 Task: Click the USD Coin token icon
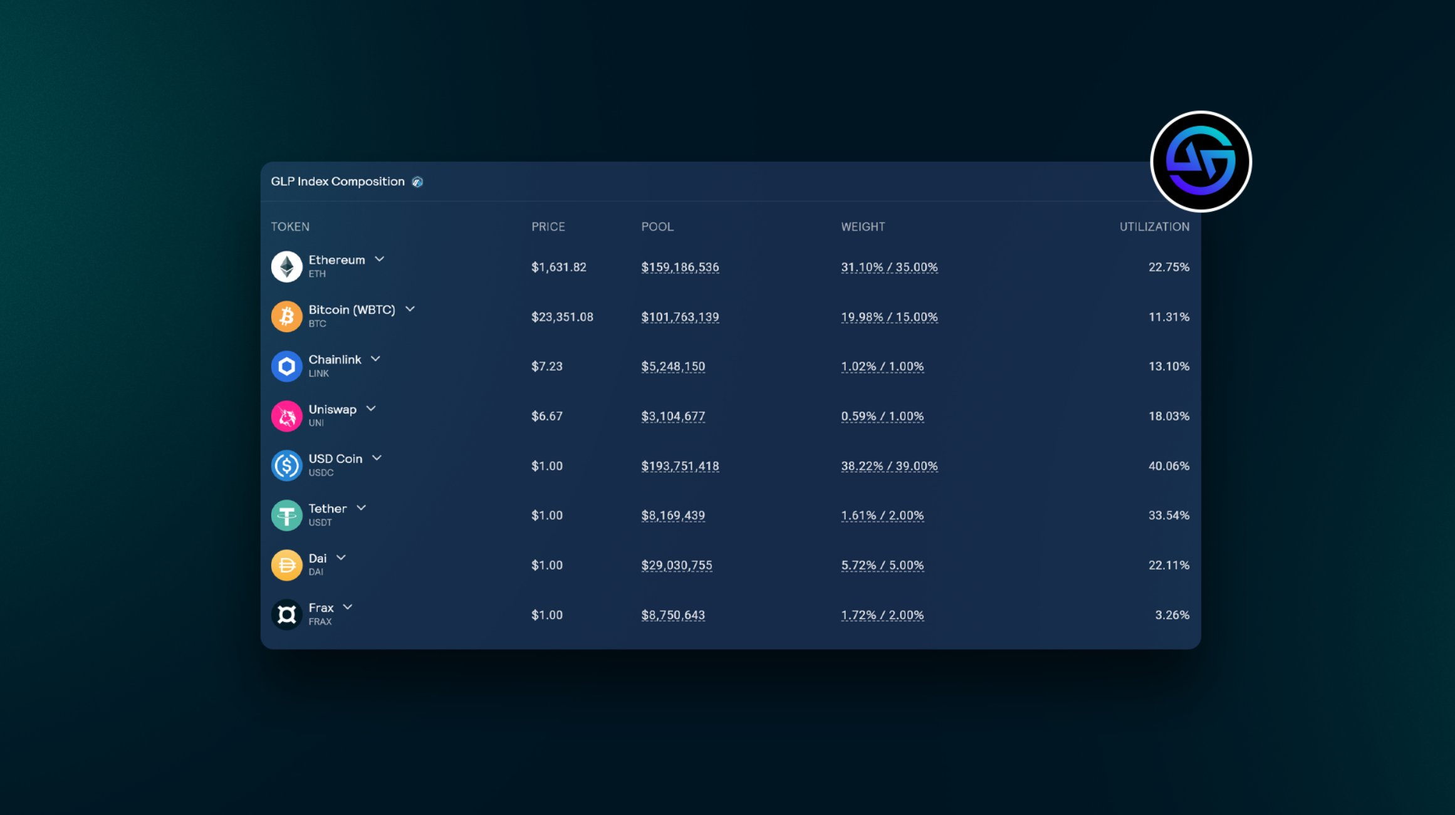coord(287,465)
